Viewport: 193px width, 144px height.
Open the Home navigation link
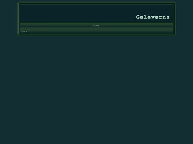(x=96, y=26)
